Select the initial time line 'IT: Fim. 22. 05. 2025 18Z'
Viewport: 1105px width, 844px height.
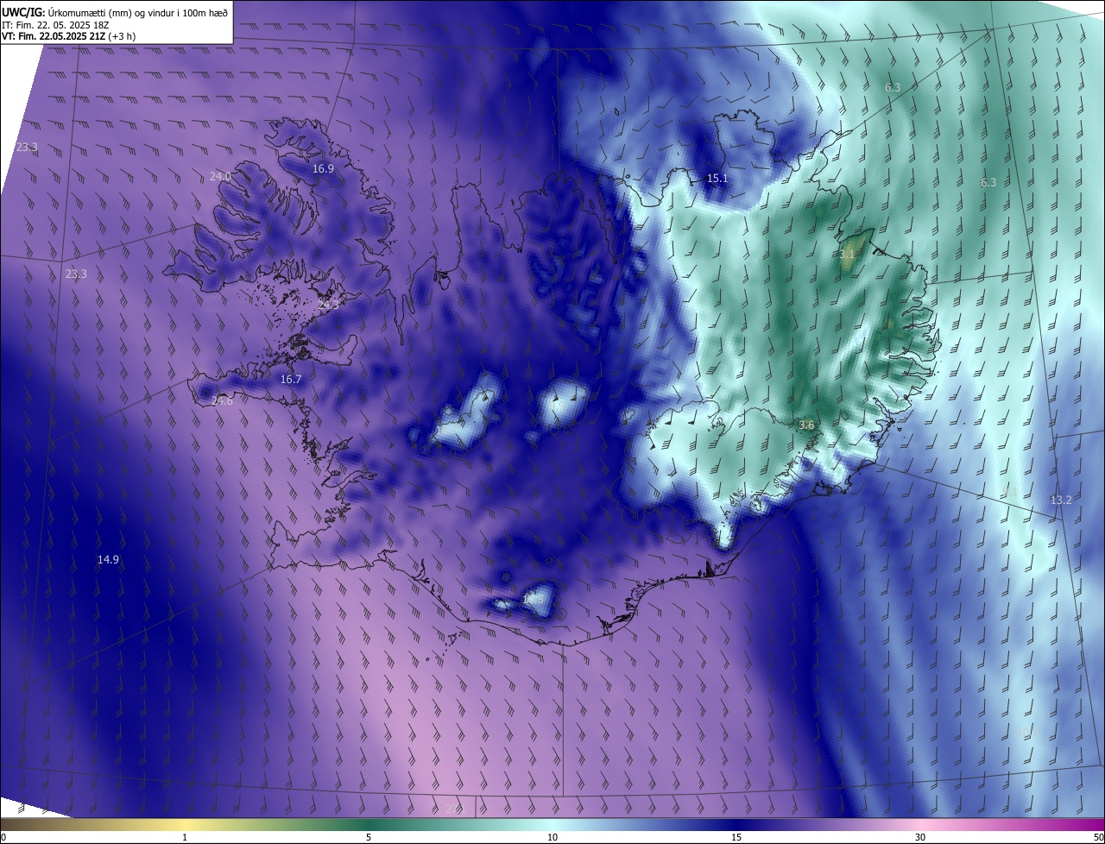click(54, 25)
